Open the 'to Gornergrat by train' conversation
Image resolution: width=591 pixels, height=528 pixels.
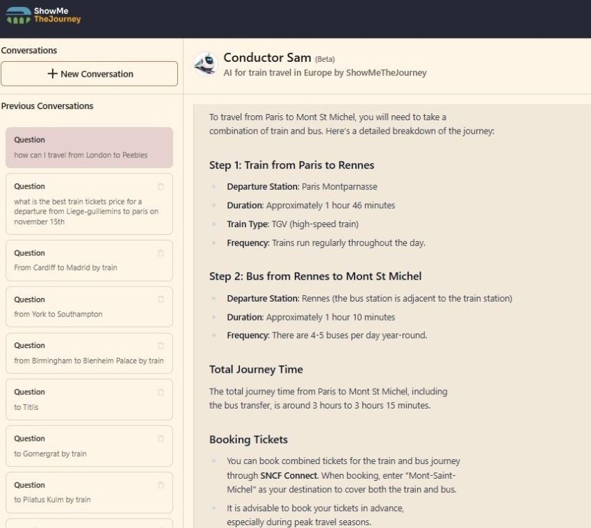pos(89,446)
